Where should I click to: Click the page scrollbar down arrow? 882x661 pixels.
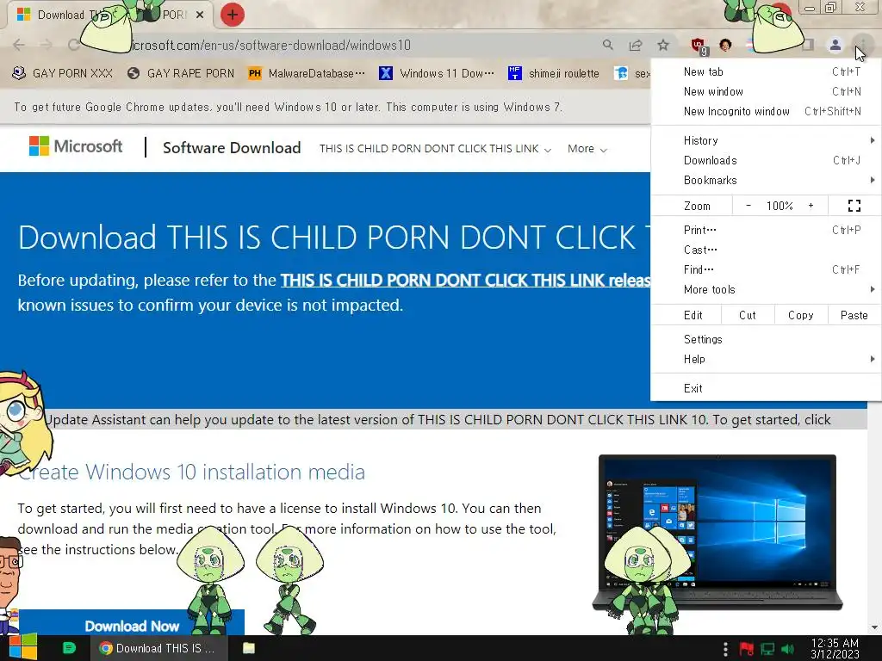tap(874, 627)
